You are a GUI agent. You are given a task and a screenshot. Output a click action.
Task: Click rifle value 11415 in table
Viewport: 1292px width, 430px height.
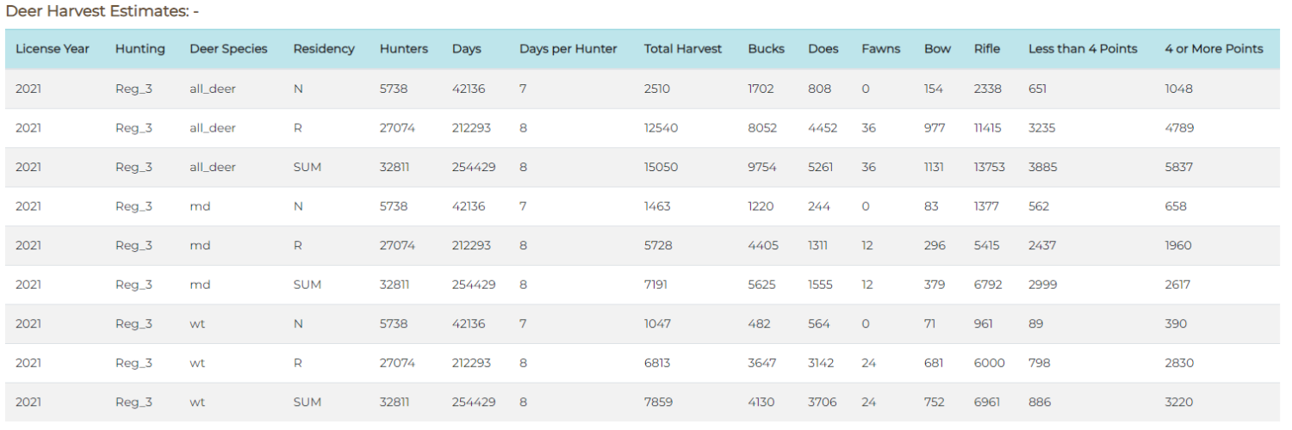[989, 128]
